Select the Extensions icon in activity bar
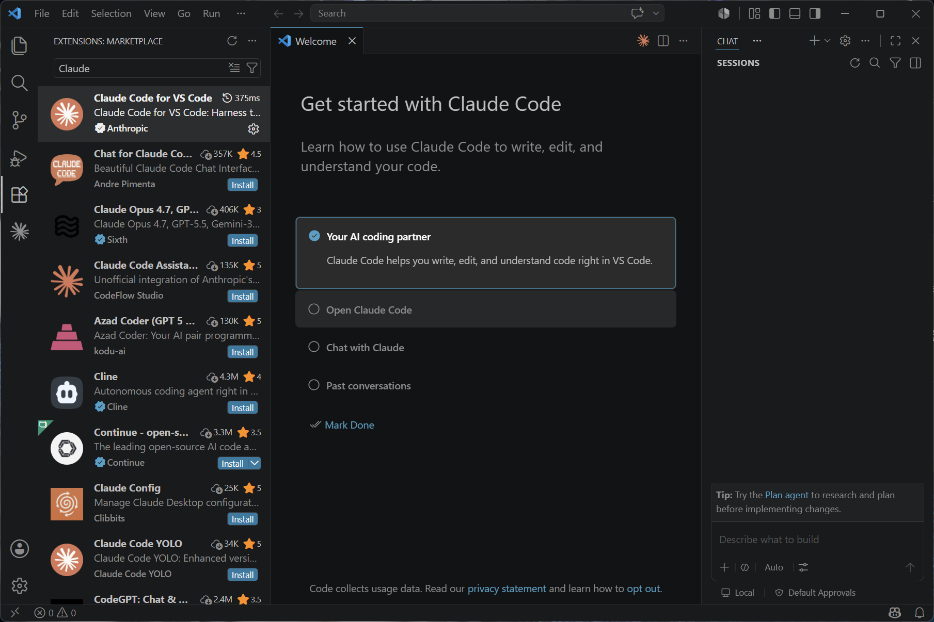The image size is (934, 622). (x=19, y=194)
